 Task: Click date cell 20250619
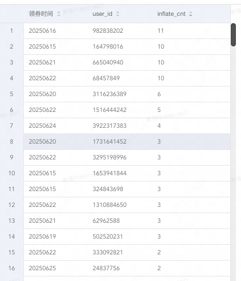pos(42,236)
